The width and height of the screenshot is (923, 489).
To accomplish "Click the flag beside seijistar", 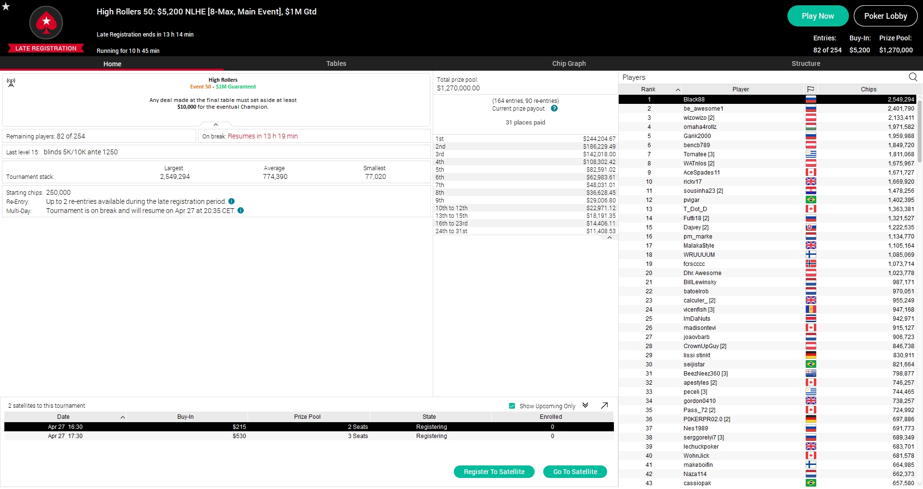I will (811, 364).
